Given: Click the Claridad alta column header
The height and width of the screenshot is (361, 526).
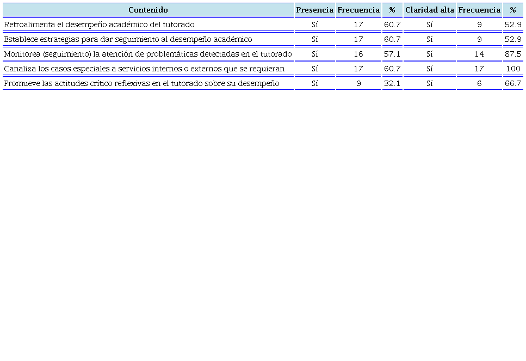Looking at the screenshot, I should pos(429,10).
